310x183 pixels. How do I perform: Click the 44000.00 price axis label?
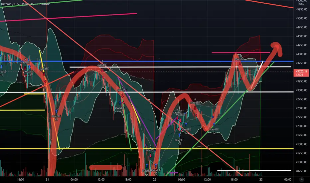(x=301, y=54)
